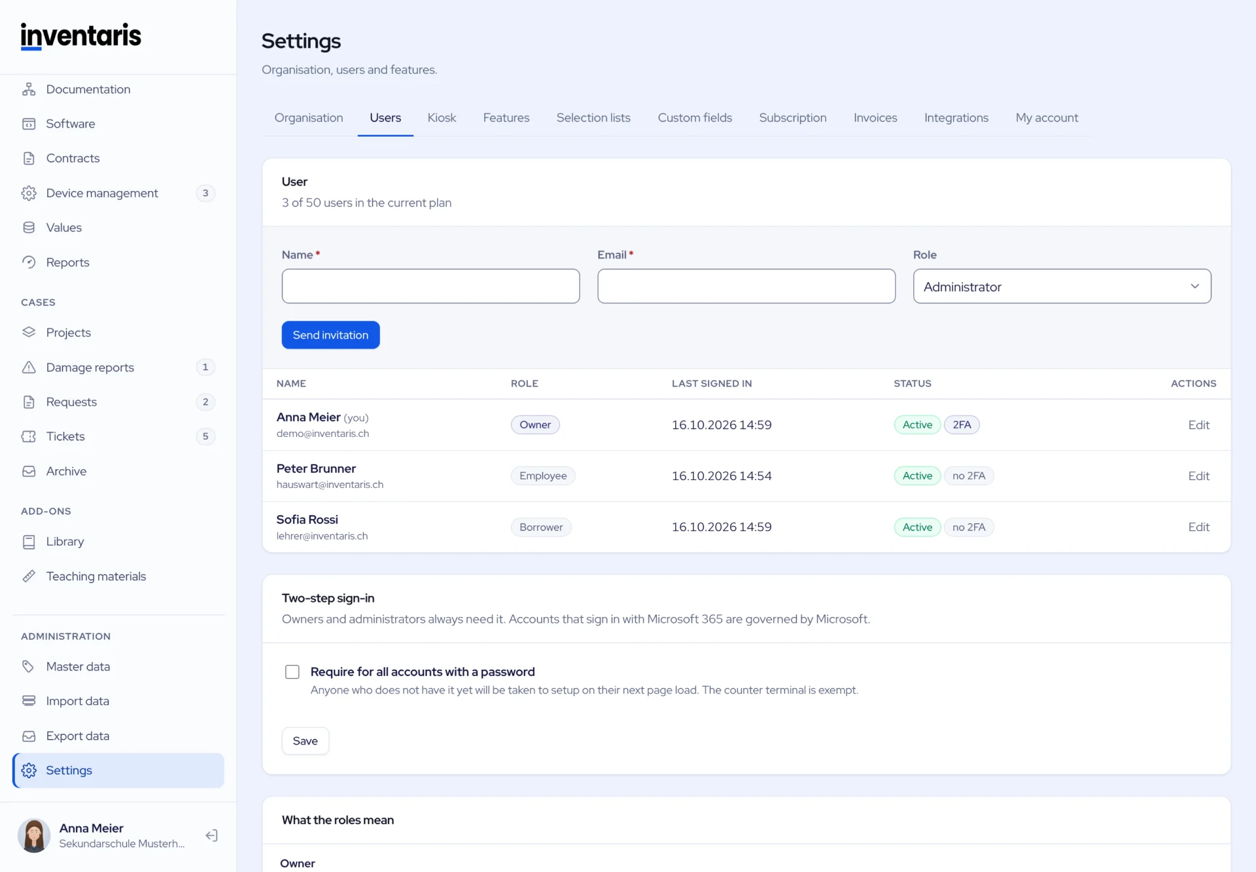Image resolution: width=1256 pixels, height=872 pixels.
Task: Click the Documentation sidebar icon
Action: pos(29,89)
